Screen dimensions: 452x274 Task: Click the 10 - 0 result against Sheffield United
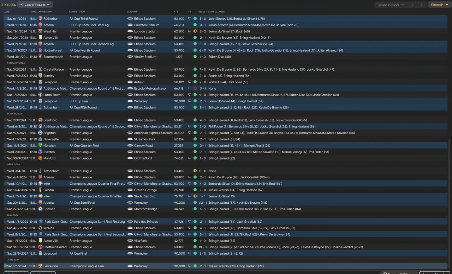click(202, 248)
